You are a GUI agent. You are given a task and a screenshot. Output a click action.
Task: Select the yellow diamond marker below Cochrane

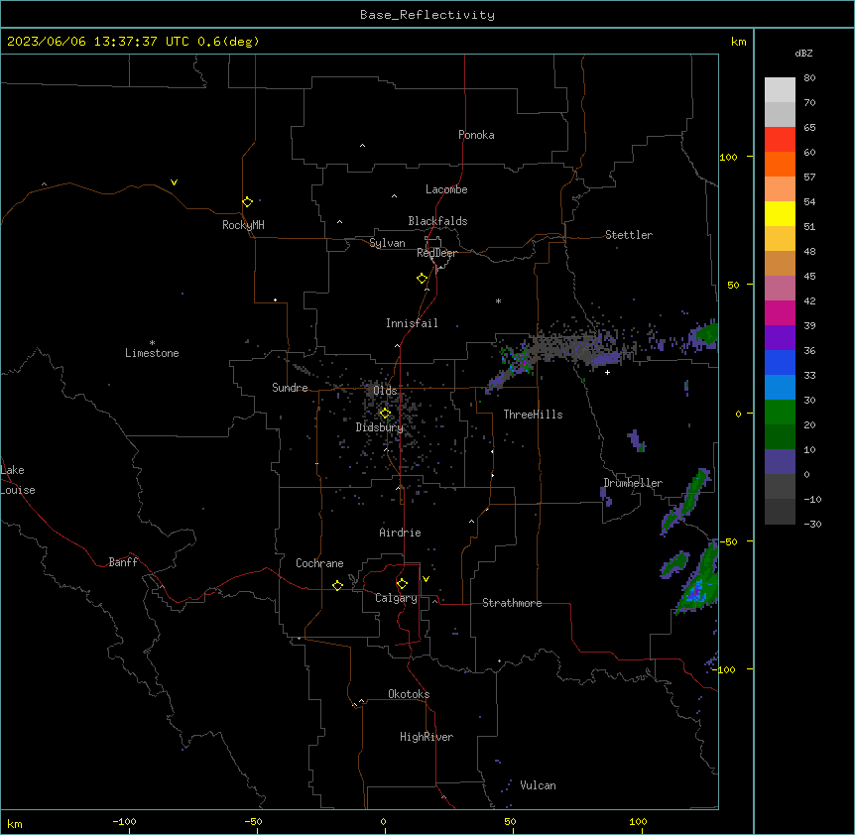pyautogui.click(x=337, y=585)
